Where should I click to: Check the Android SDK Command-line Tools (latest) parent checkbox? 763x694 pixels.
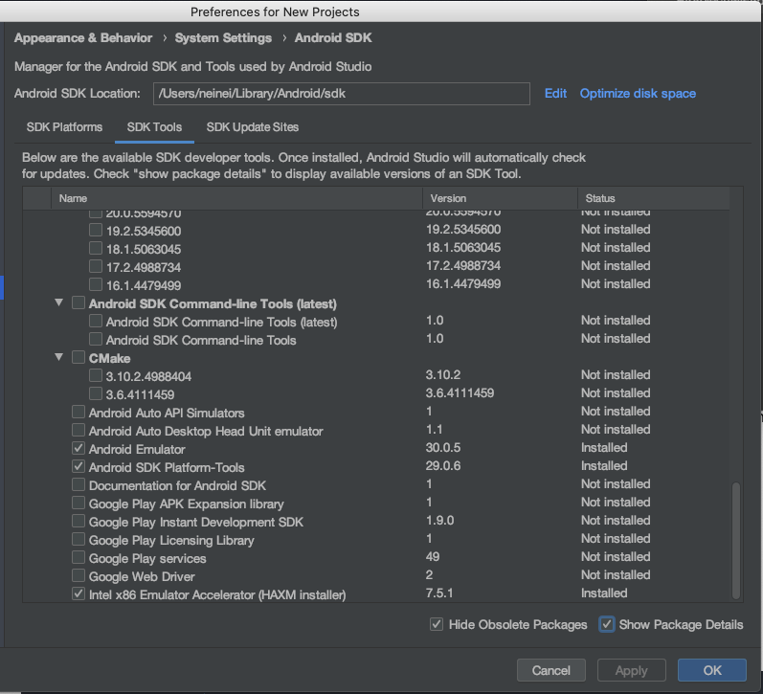coord(79,302)
